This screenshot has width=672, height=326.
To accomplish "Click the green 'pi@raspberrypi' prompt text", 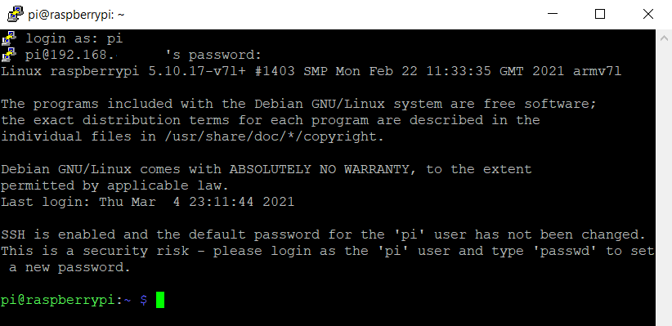I will click(x=58, y=301).
